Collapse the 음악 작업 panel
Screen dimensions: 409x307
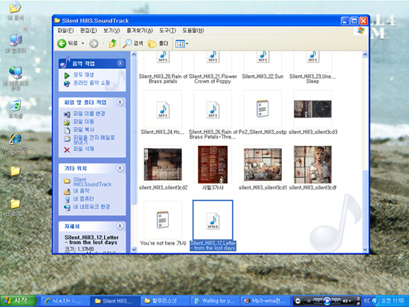click(120, 63)
